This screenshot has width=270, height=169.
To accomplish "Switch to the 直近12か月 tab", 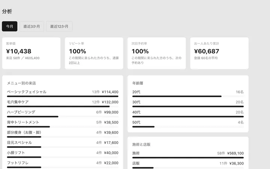I will [x=59, y=26].
